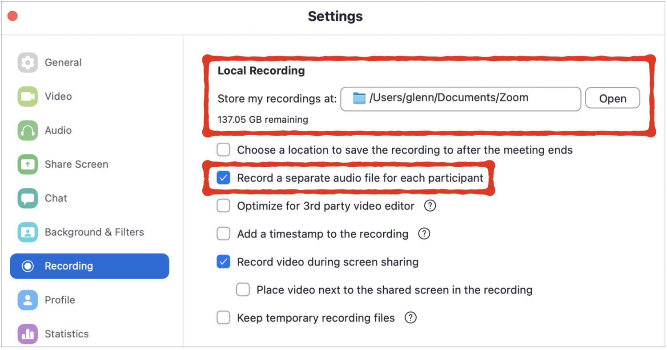Click help icon beside Keep temporary recording files
The width and height of the screenshot is (667, 350).
pyautogui.click(x=410, y=318)
